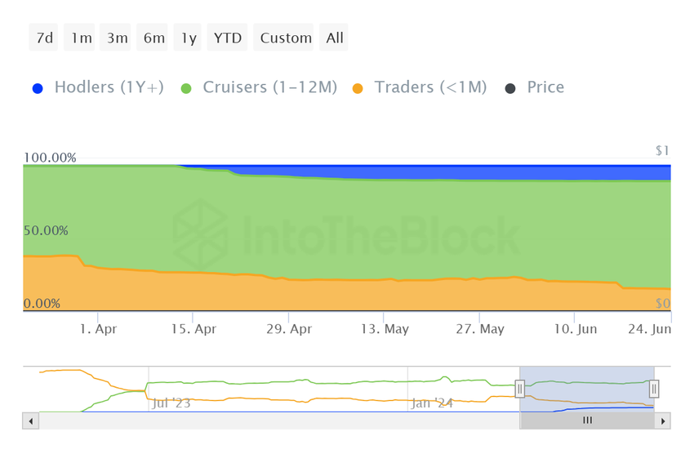Show year-to-date with YTD button
This screenshot has height=463, width=694.
click(x=228, y=38)
